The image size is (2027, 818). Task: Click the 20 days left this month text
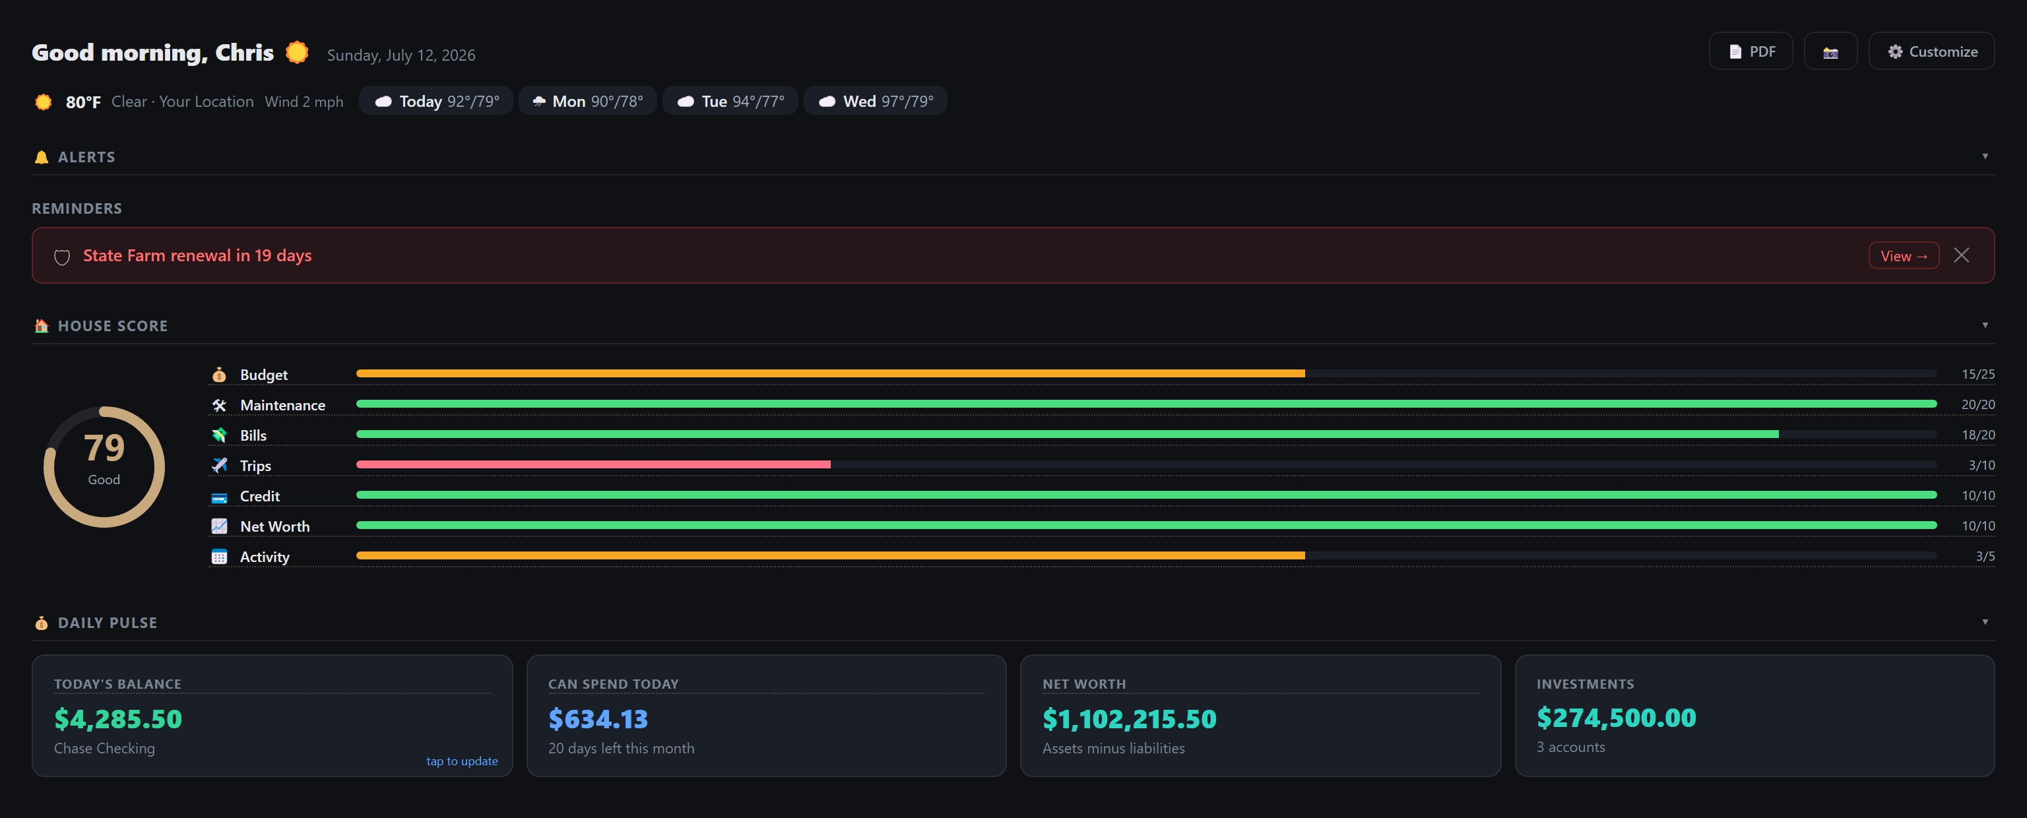tap(621, 748)
